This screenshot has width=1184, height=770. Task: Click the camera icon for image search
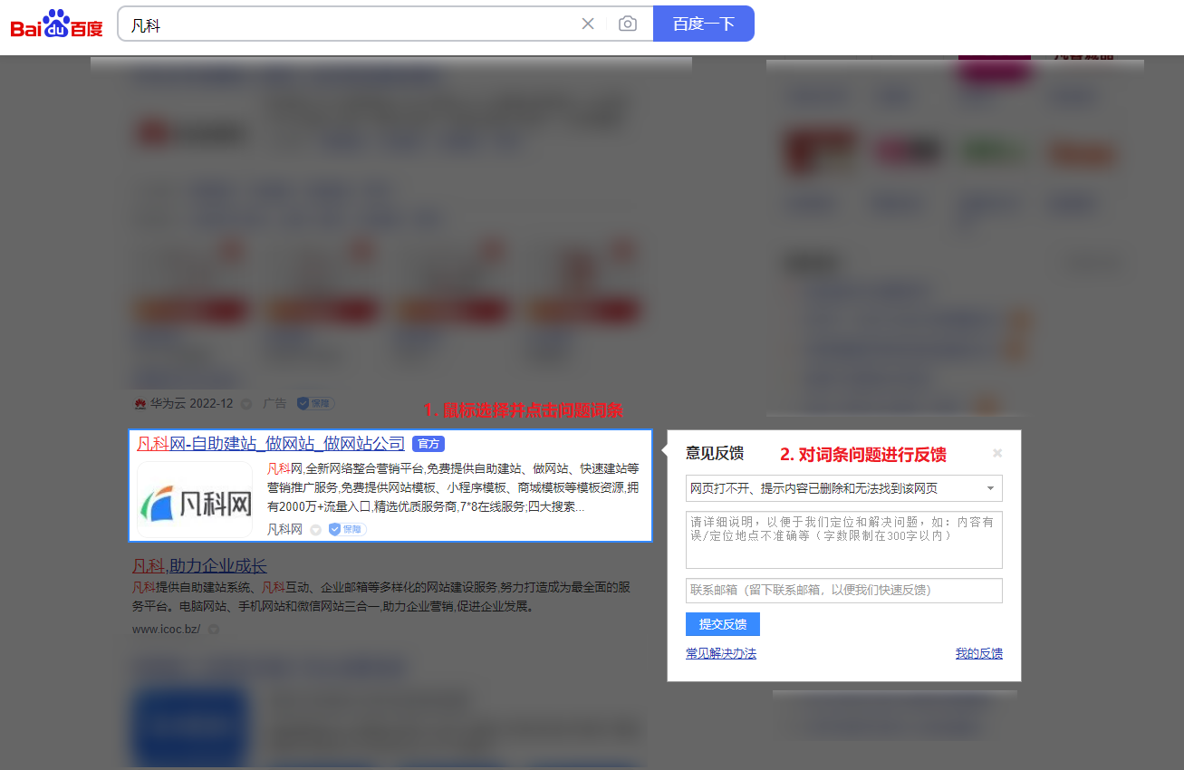click(x=629, y=24)
